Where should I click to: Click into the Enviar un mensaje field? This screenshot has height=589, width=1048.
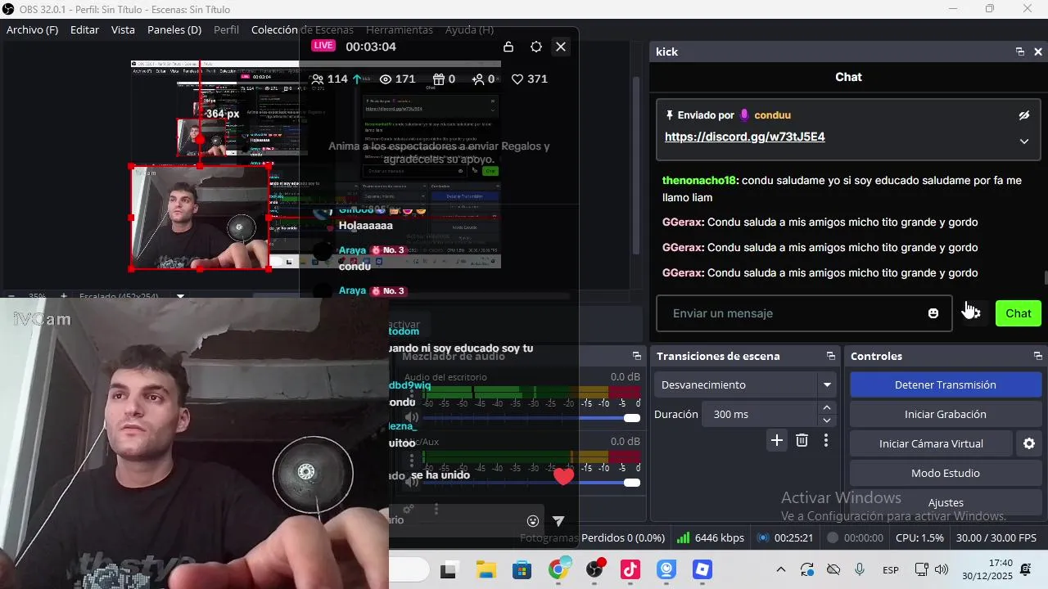tap(804, 313)
